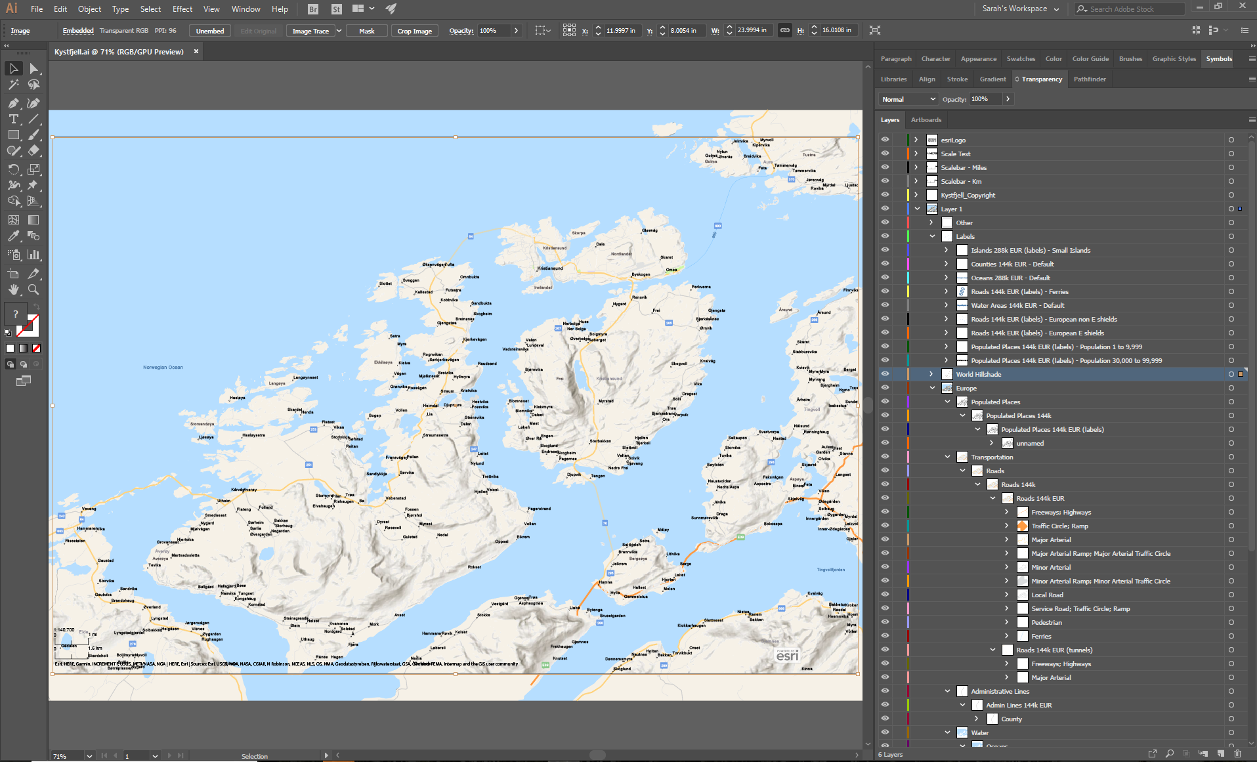The height and width of the screenshot is (762, 1257).
Task: Select the Eyedropper tool
Action: (13, 236)
